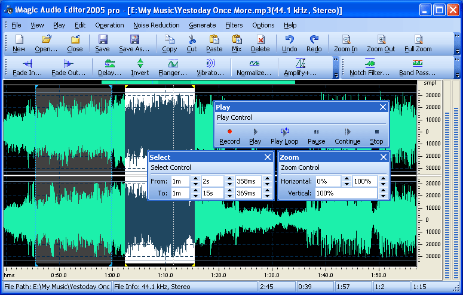Viewport: 463px width, 295px height.
Task: Open the Options menu
Action: 263,26
